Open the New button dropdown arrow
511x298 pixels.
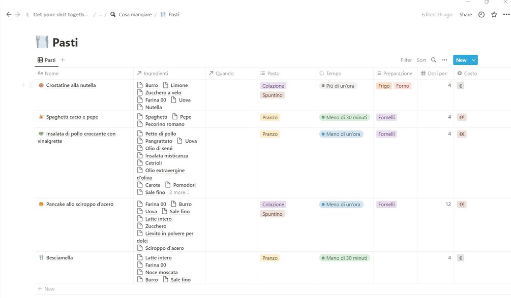tap(473, 60)
